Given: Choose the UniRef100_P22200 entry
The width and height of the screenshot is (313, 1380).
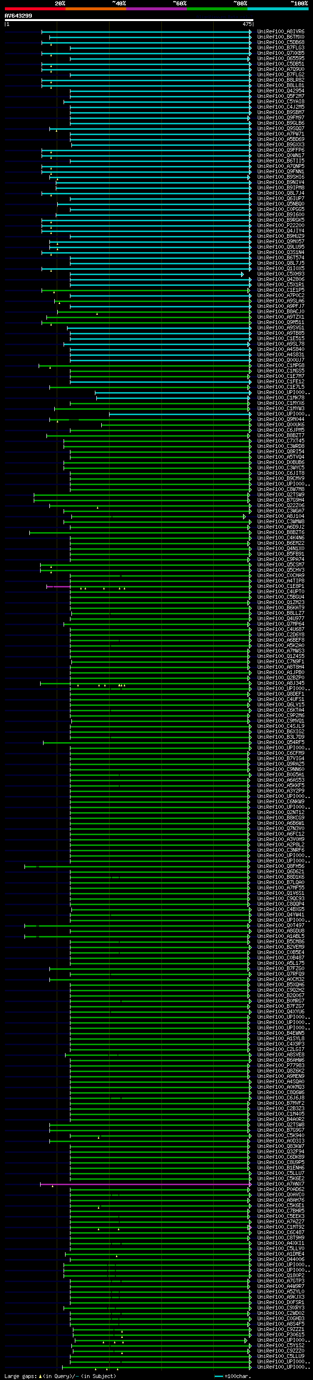Looking at the screenshot, I should (281, 226).
